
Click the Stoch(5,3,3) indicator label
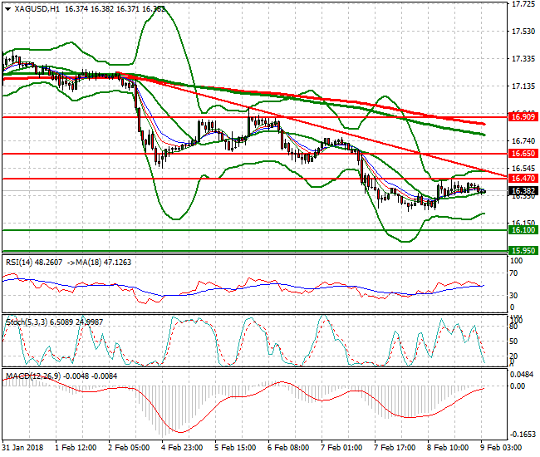pyautogui.click(x=26, y=321)
